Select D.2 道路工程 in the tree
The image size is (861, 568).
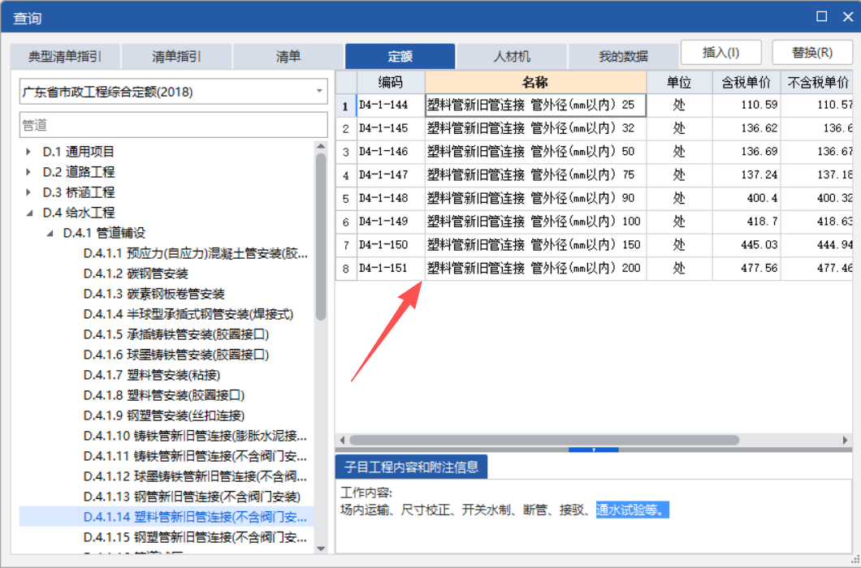(79, 172)
